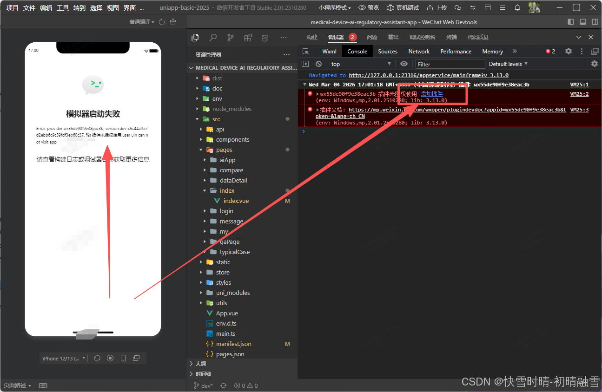Expand the 时间线 timeline section

pyautogui.click(x=242, y=374)
